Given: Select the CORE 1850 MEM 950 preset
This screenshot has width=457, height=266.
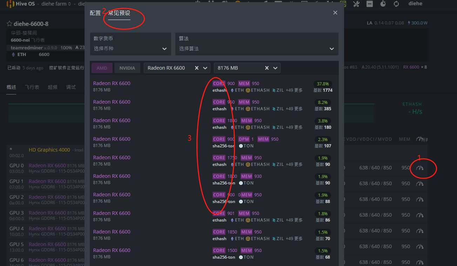Looking at the screenshot, I should point(214,235).
